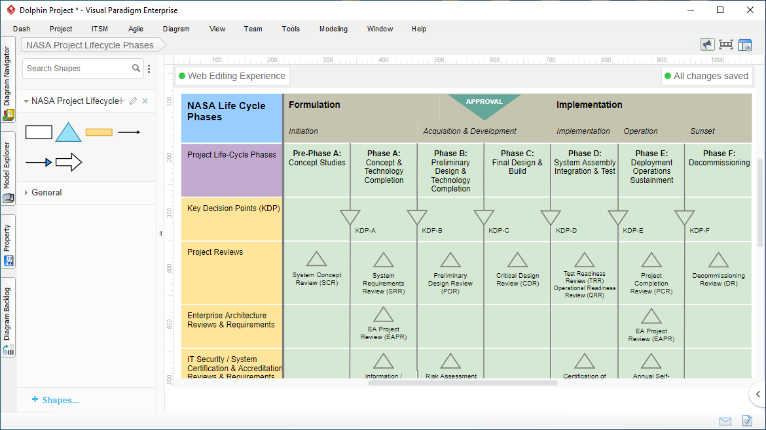
Task: Add a shape to NASA Project Lifecycle palette
Action: 122,101
